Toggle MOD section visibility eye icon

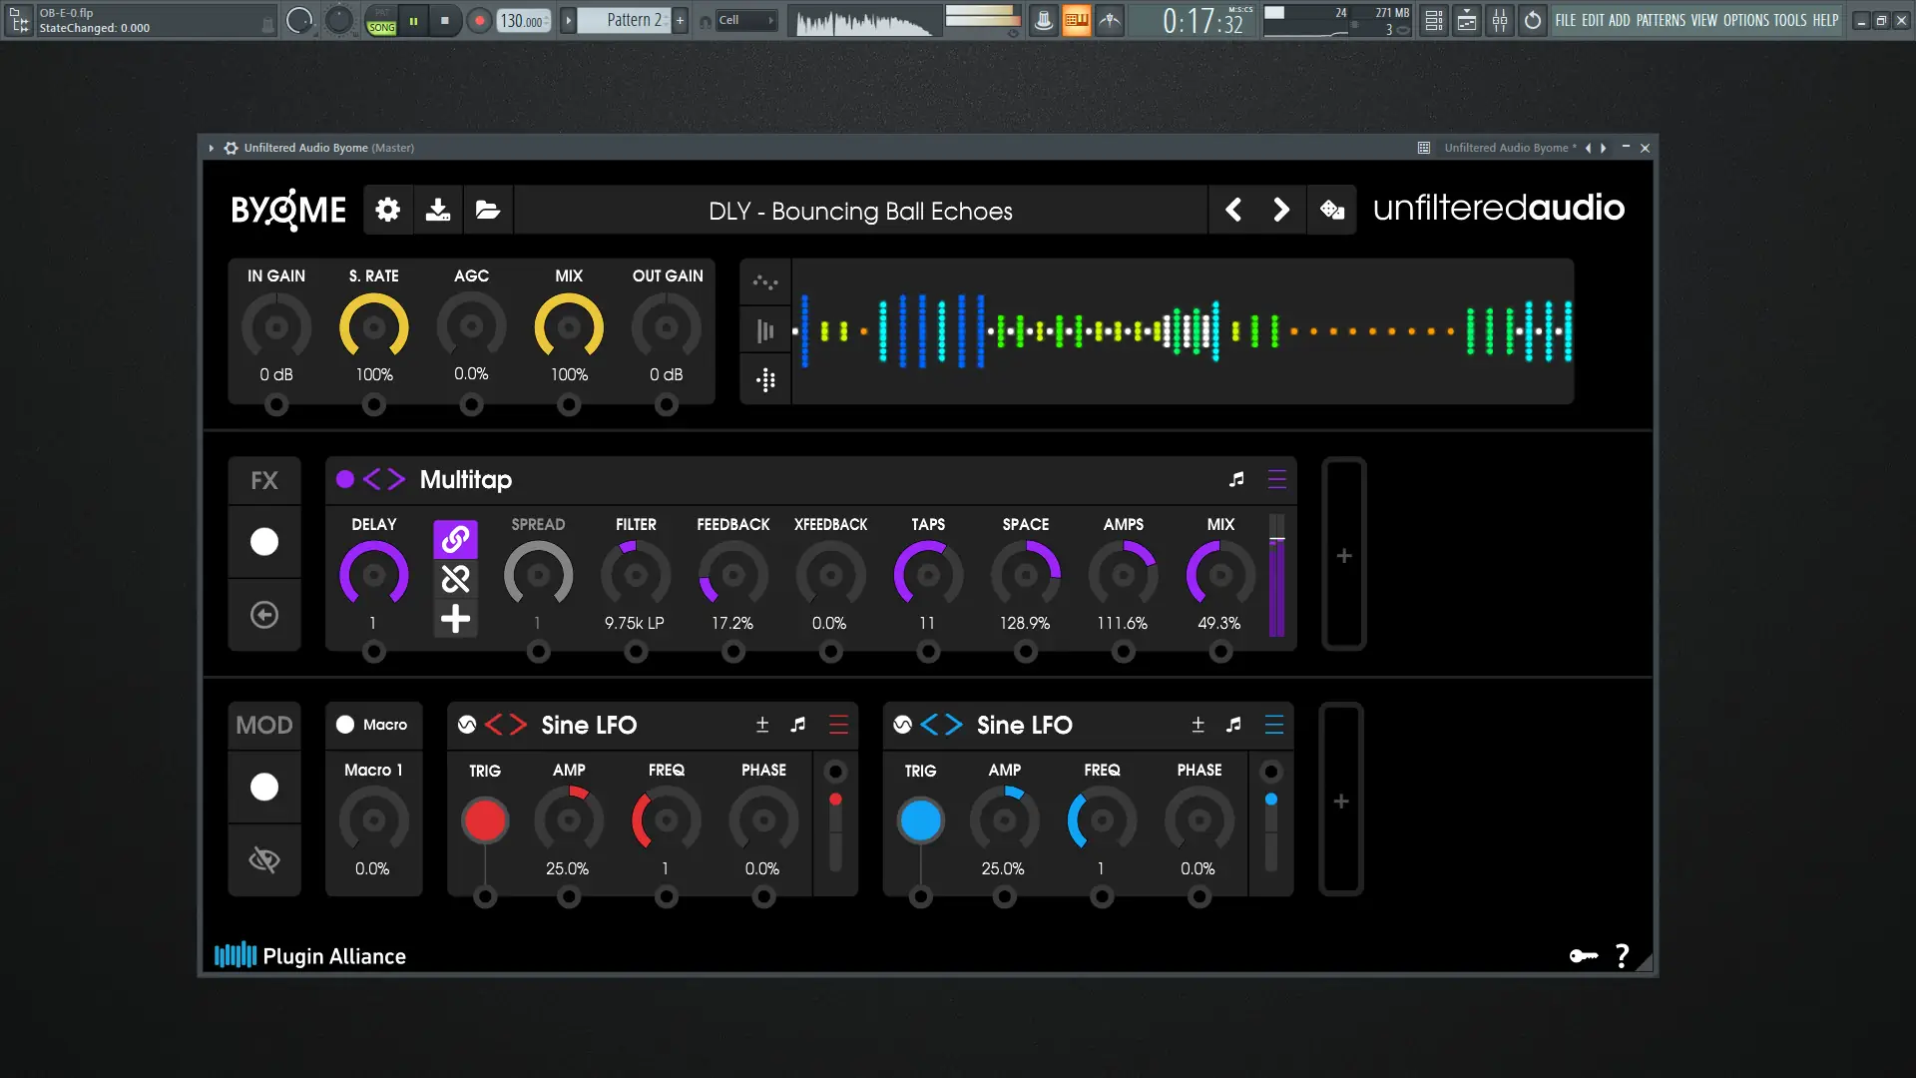pos(263,859)
